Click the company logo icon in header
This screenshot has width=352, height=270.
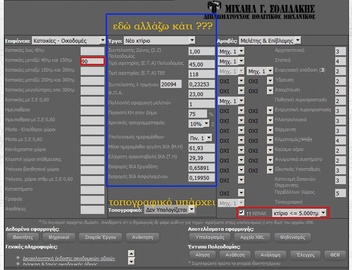(214, 10)
